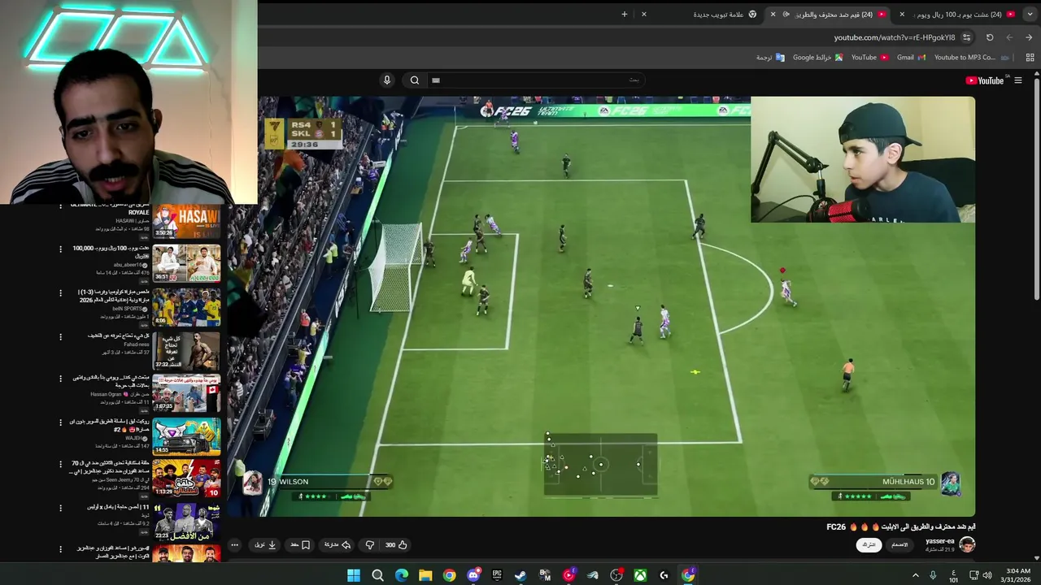Open Windows taskbar search
1041x585 pixels.
click(x=377, y=575)
